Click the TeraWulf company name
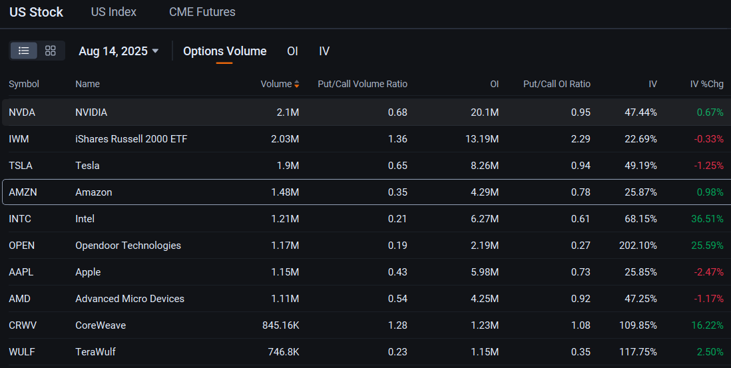 [x=96, y=351]
